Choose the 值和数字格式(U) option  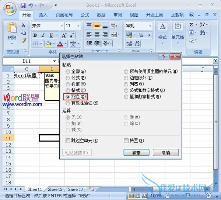click(142, 97)
